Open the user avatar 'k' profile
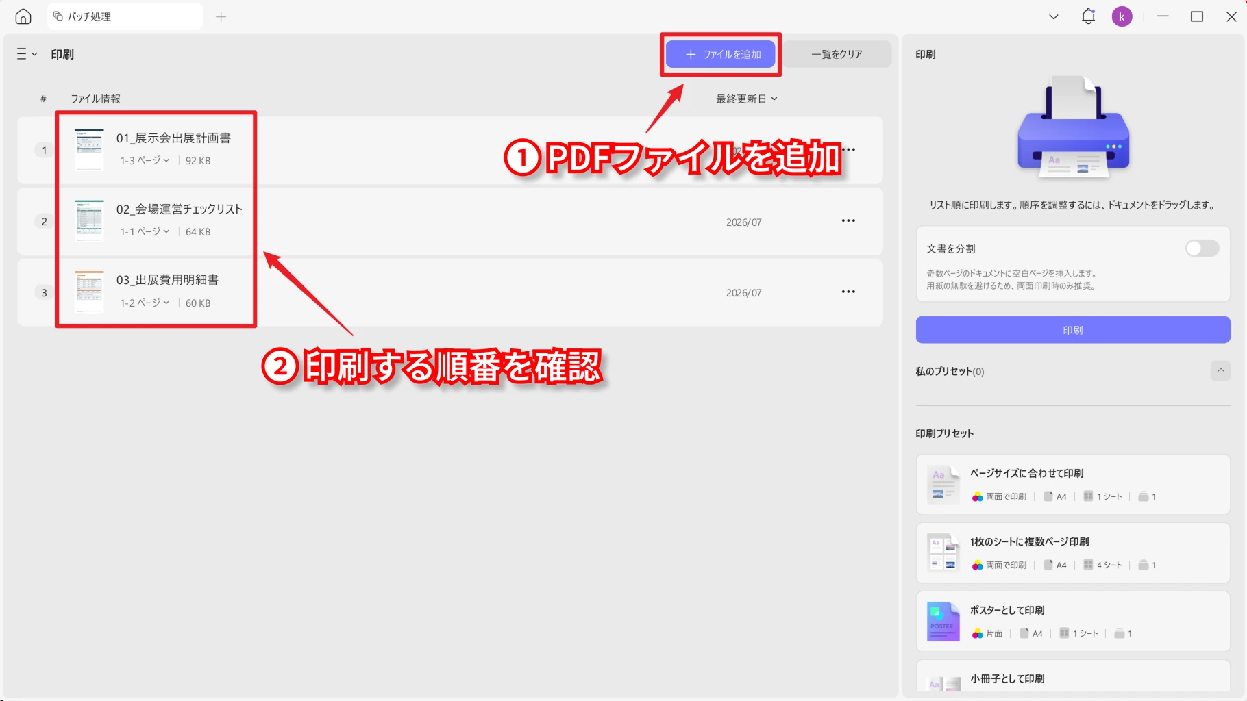This screenshot has height=701, width=1247. coord(1122,16)
